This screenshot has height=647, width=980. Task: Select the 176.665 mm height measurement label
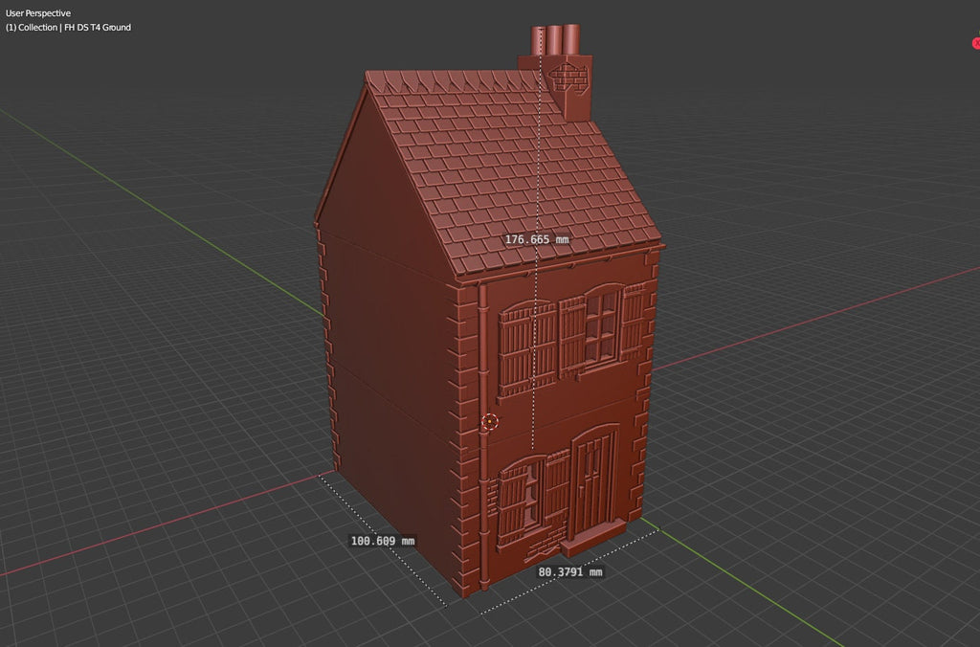(x=537, y=239)
